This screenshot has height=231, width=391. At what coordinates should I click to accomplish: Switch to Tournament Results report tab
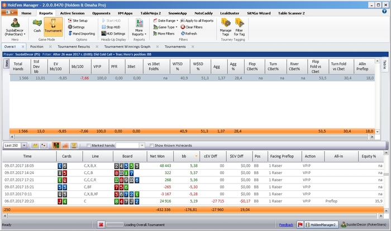coord(74,47)
